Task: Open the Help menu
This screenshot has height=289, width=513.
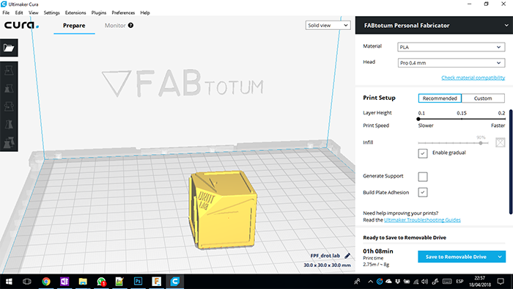Action: click(145, 12)
